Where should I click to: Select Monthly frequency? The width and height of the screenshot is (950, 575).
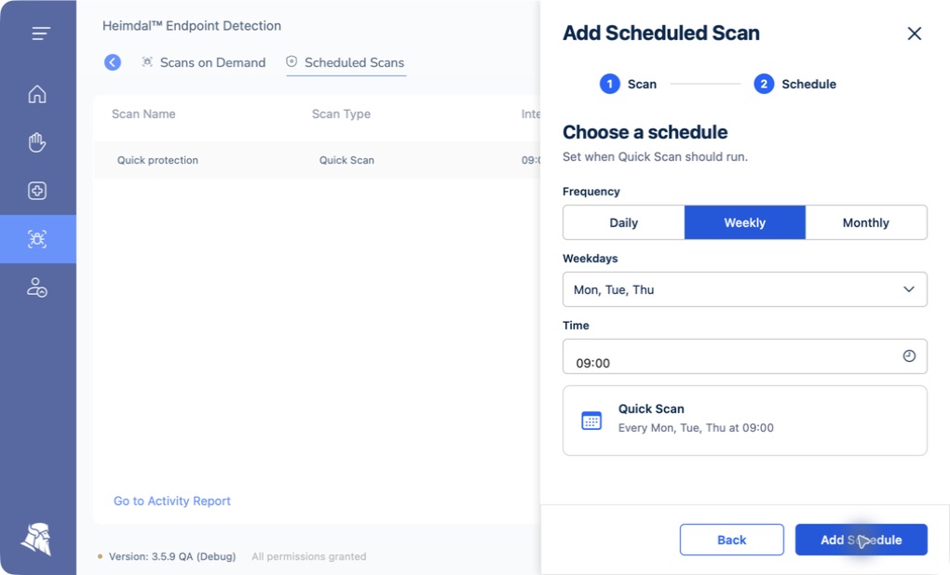point(866,222)
